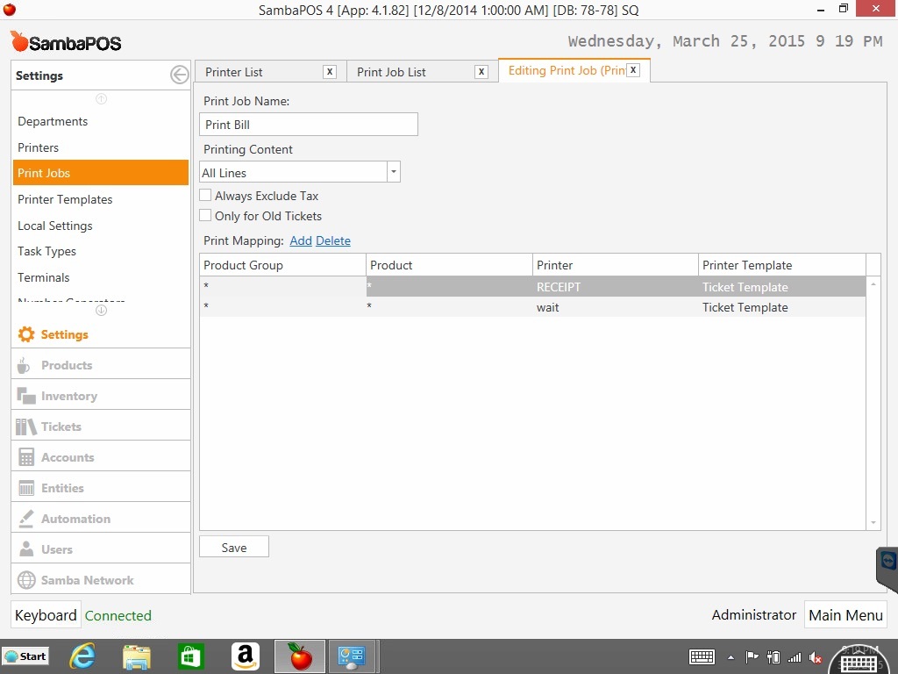Viewport: 898px width, 674px height.
Task: Open Internet Explorer from taskbar
Action: pyautogui.click(x=82, y=656)
